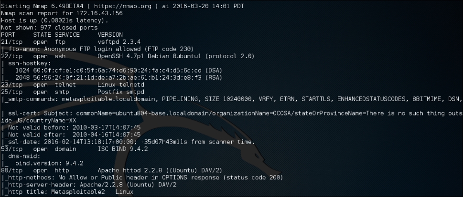Click the Anonymous FTP login allowed line
This screenshot has width=463, height=197.
[x=91, y=49]
